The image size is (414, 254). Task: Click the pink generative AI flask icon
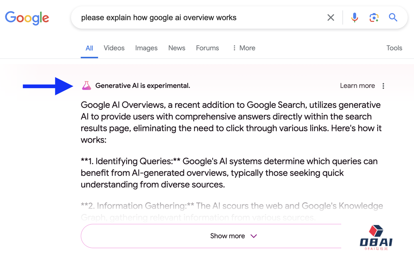87,85
